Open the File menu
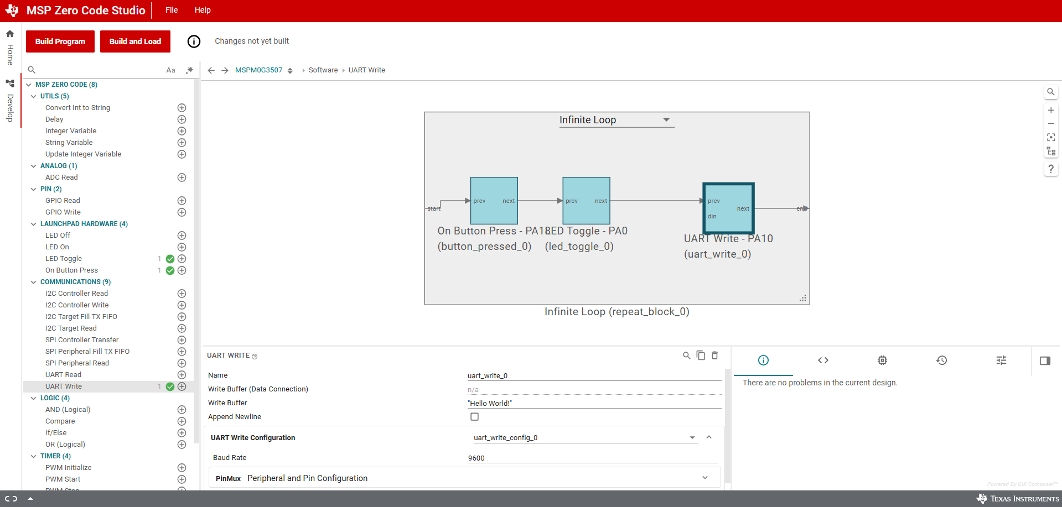The image size is (1062, 507). pyautogui.click(x=172, y=10)
